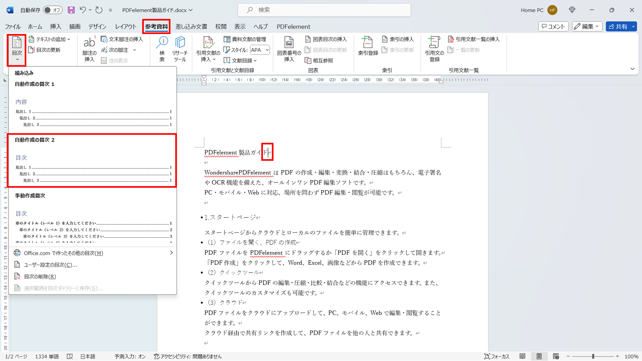Viewport: 642px width, 361px height.
Task: Click the 検索 search box
Action: [324, 10]
